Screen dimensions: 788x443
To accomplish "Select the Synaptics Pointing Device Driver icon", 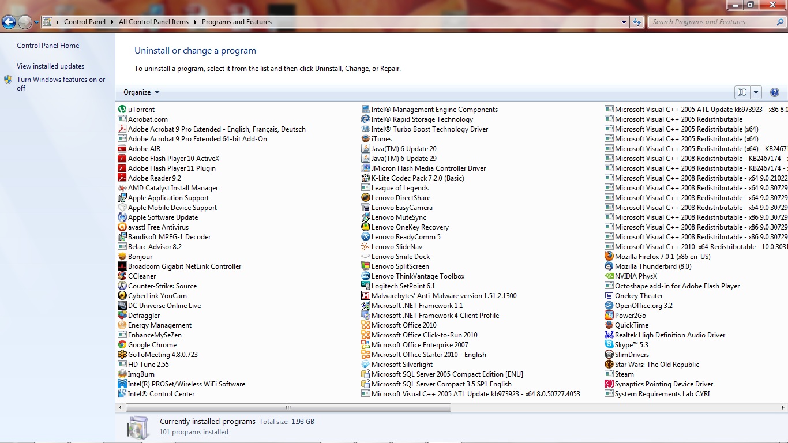I will (609, 384).
